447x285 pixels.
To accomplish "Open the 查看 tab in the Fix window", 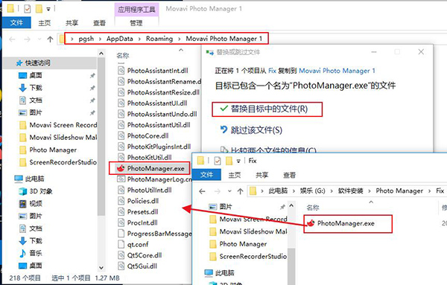I will point(289,175).
